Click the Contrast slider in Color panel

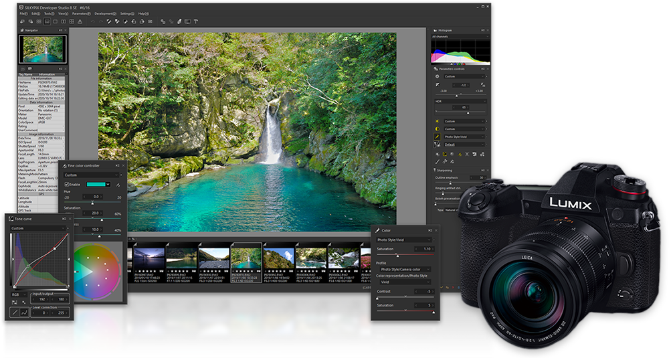coord(405,297)
